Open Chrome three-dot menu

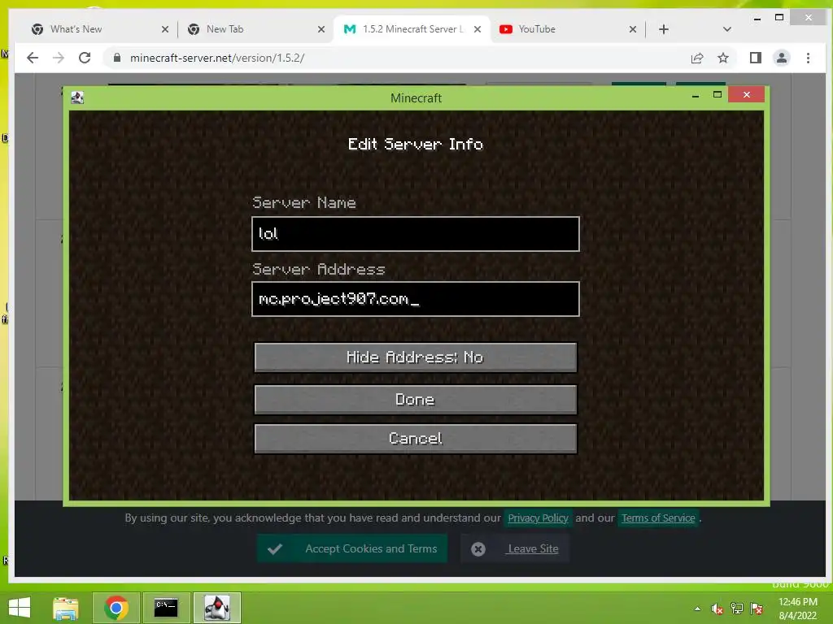click(808, 58)
